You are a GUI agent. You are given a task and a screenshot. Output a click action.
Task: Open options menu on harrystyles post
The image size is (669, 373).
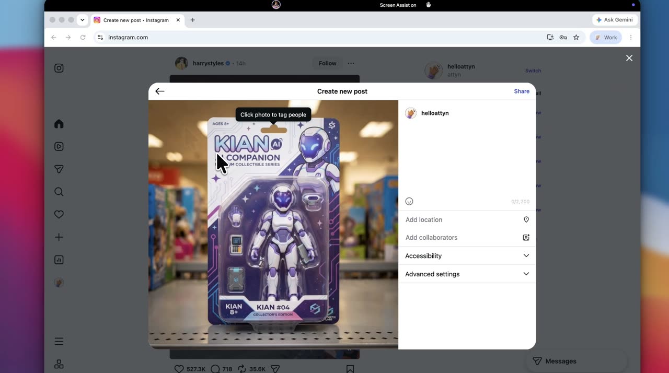pos(351,63)
